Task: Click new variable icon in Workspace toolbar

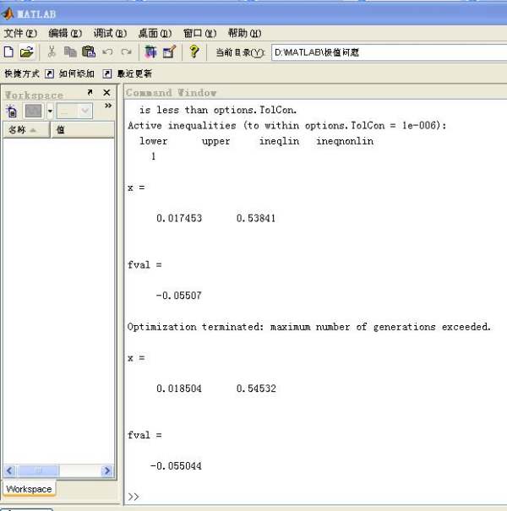Action: pos(12,111)
